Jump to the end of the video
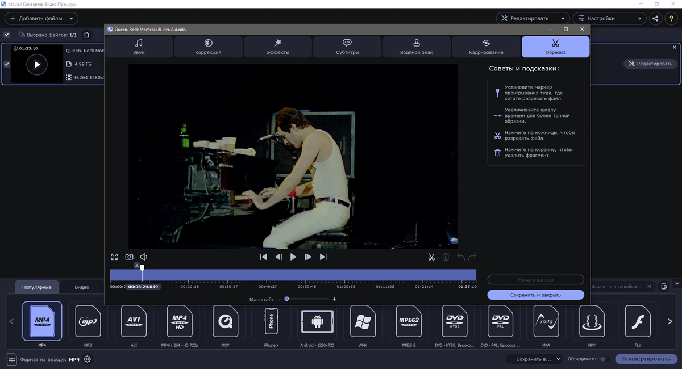 (323, 257)
